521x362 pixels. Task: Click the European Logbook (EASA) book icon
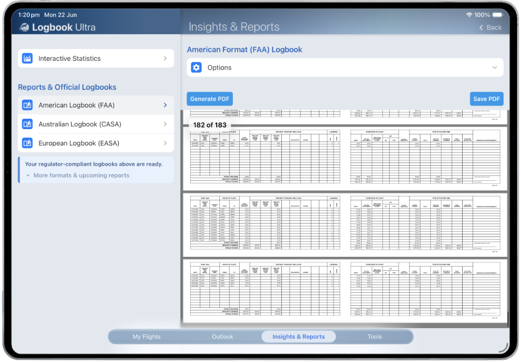pos(27,143)
